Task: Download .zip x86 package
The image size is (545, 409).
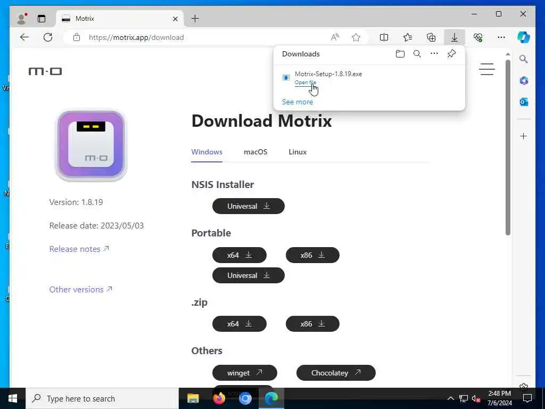Action: pos(312,324)
